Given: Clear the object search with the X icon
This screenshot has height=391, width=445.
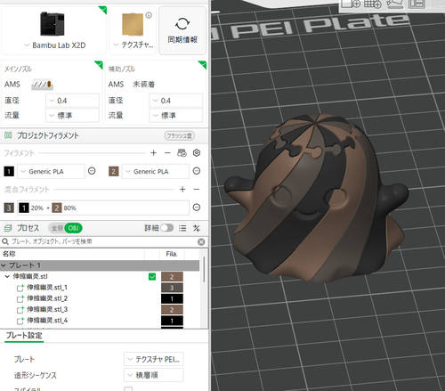Looking at the screenshot, I should pos(201,242).
